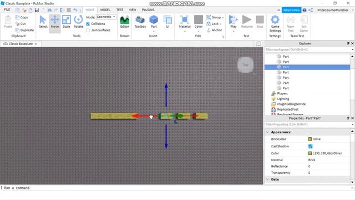Open the Filter Properties dropdown arrow
Image resolution: width=355 pixels, height=200 pixels.
352,124
